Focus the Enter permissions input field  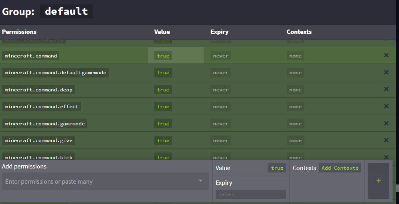coord(100,182)
